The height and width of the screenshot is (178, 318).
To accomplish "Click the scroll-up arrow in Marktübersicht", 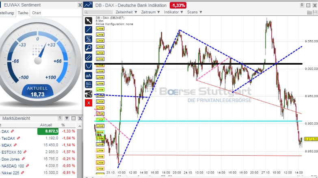I will [80, 126].
